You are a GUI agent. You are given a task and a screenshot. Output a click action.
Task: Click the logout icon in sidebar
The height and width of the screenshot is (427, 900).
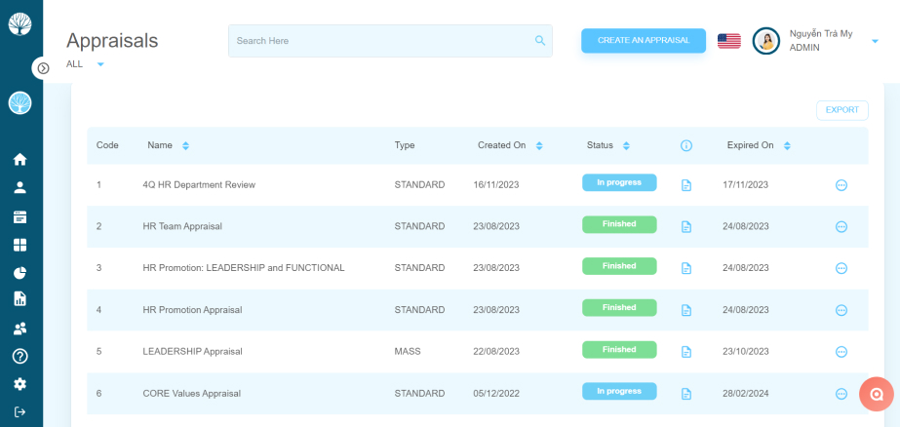click(20, 411)
